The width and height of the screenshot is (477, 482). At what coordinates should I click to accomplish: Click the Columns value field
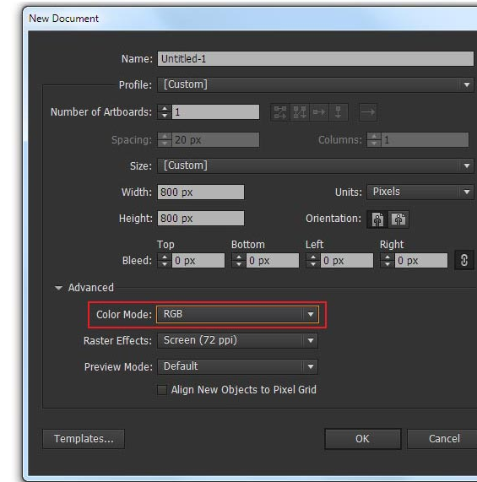coord(425,140)
